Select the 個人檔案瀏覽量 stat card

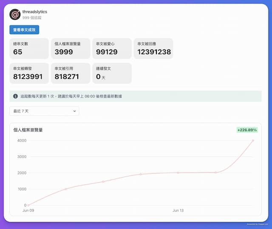pos(71,49)
